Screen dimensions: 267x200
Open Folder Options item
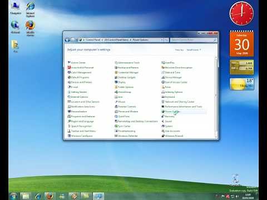pyautogui.click(x=124, y=87)
